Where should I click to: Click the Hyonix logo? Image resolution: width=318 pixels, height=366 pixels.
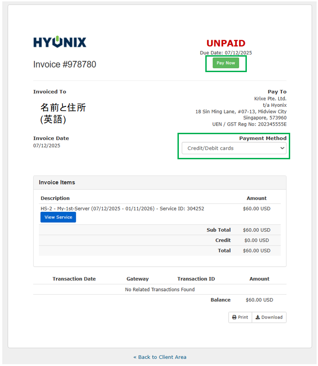click(60, 42)
